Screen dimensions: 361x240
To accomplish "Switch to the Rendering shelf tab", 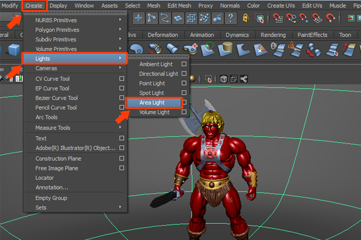I will tap(273, 35).
